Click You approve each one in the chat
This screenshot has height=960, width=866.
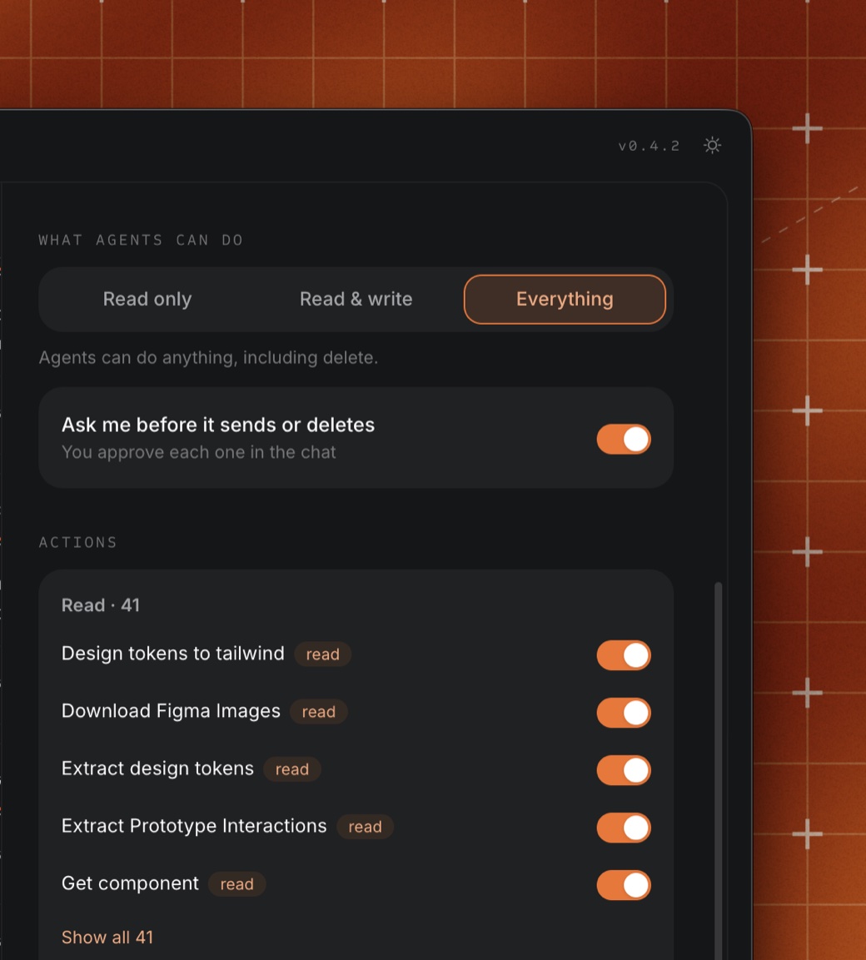pos(198,452)
